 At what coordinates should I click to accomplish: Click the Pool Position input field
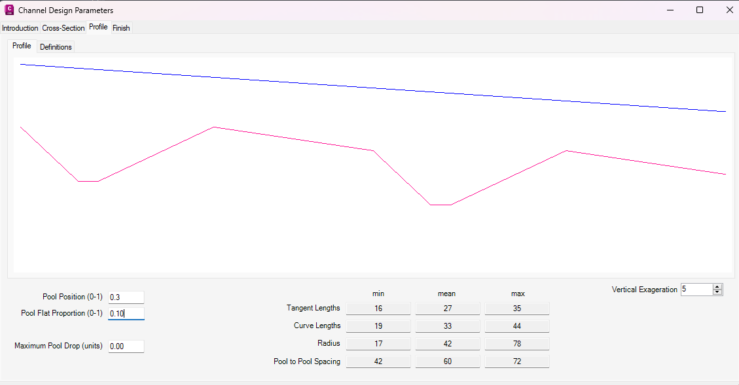pos(126,297)
